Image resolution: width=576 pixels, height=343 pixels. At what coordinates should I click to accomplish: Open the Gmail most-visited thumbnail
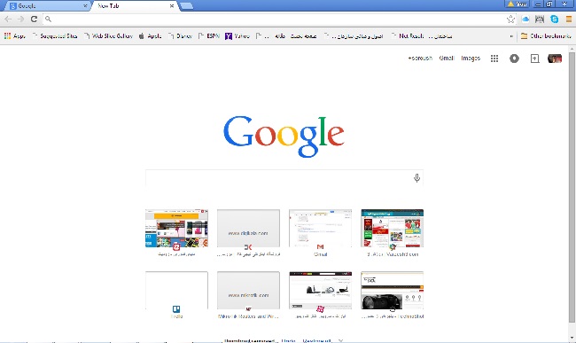[x=320, y=232]
